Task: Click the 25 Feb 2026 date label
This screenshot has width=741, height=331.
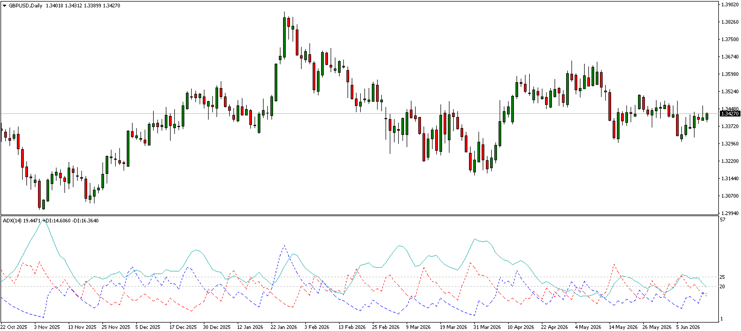Action: click(x=386, y=327)
